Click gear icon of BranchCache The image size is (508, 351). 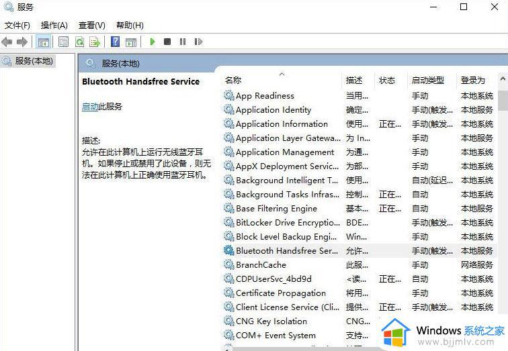229,264
